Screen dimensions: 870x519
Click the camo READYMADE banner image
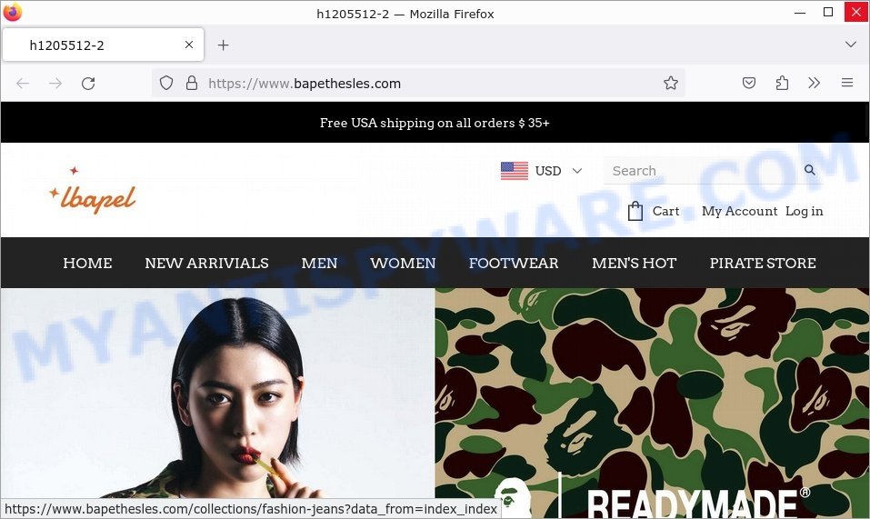[x=652, y=404]
